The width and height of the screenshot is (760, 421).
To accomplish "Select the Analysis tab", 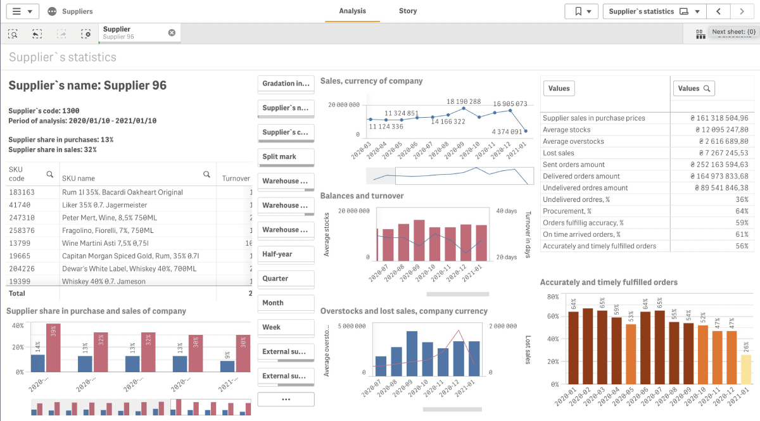I will pyautogui.click(x=352, y=11).
